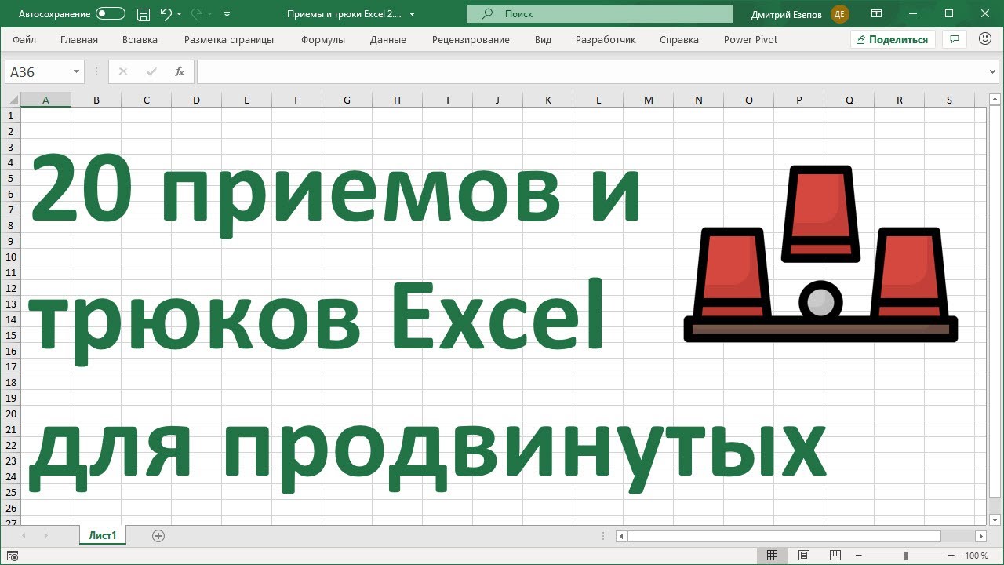
Task: Select row 26 header
Action: tap(10, 508)
